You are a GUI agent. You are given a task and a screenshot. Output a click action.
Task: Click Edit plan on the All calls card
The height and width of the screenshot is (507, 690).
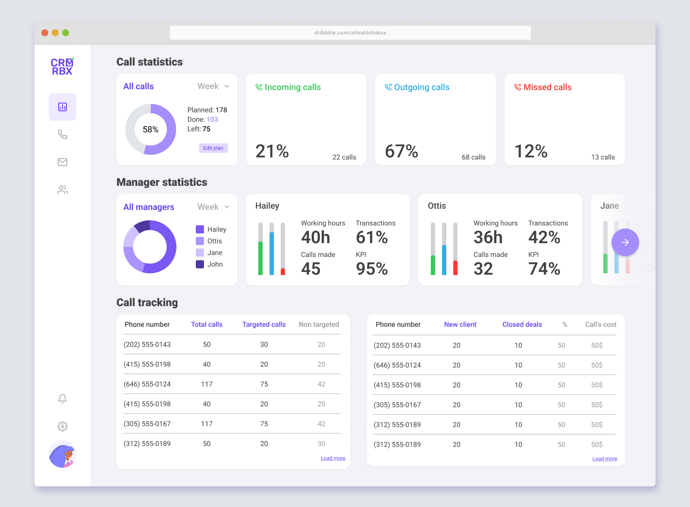click(213, 148)
